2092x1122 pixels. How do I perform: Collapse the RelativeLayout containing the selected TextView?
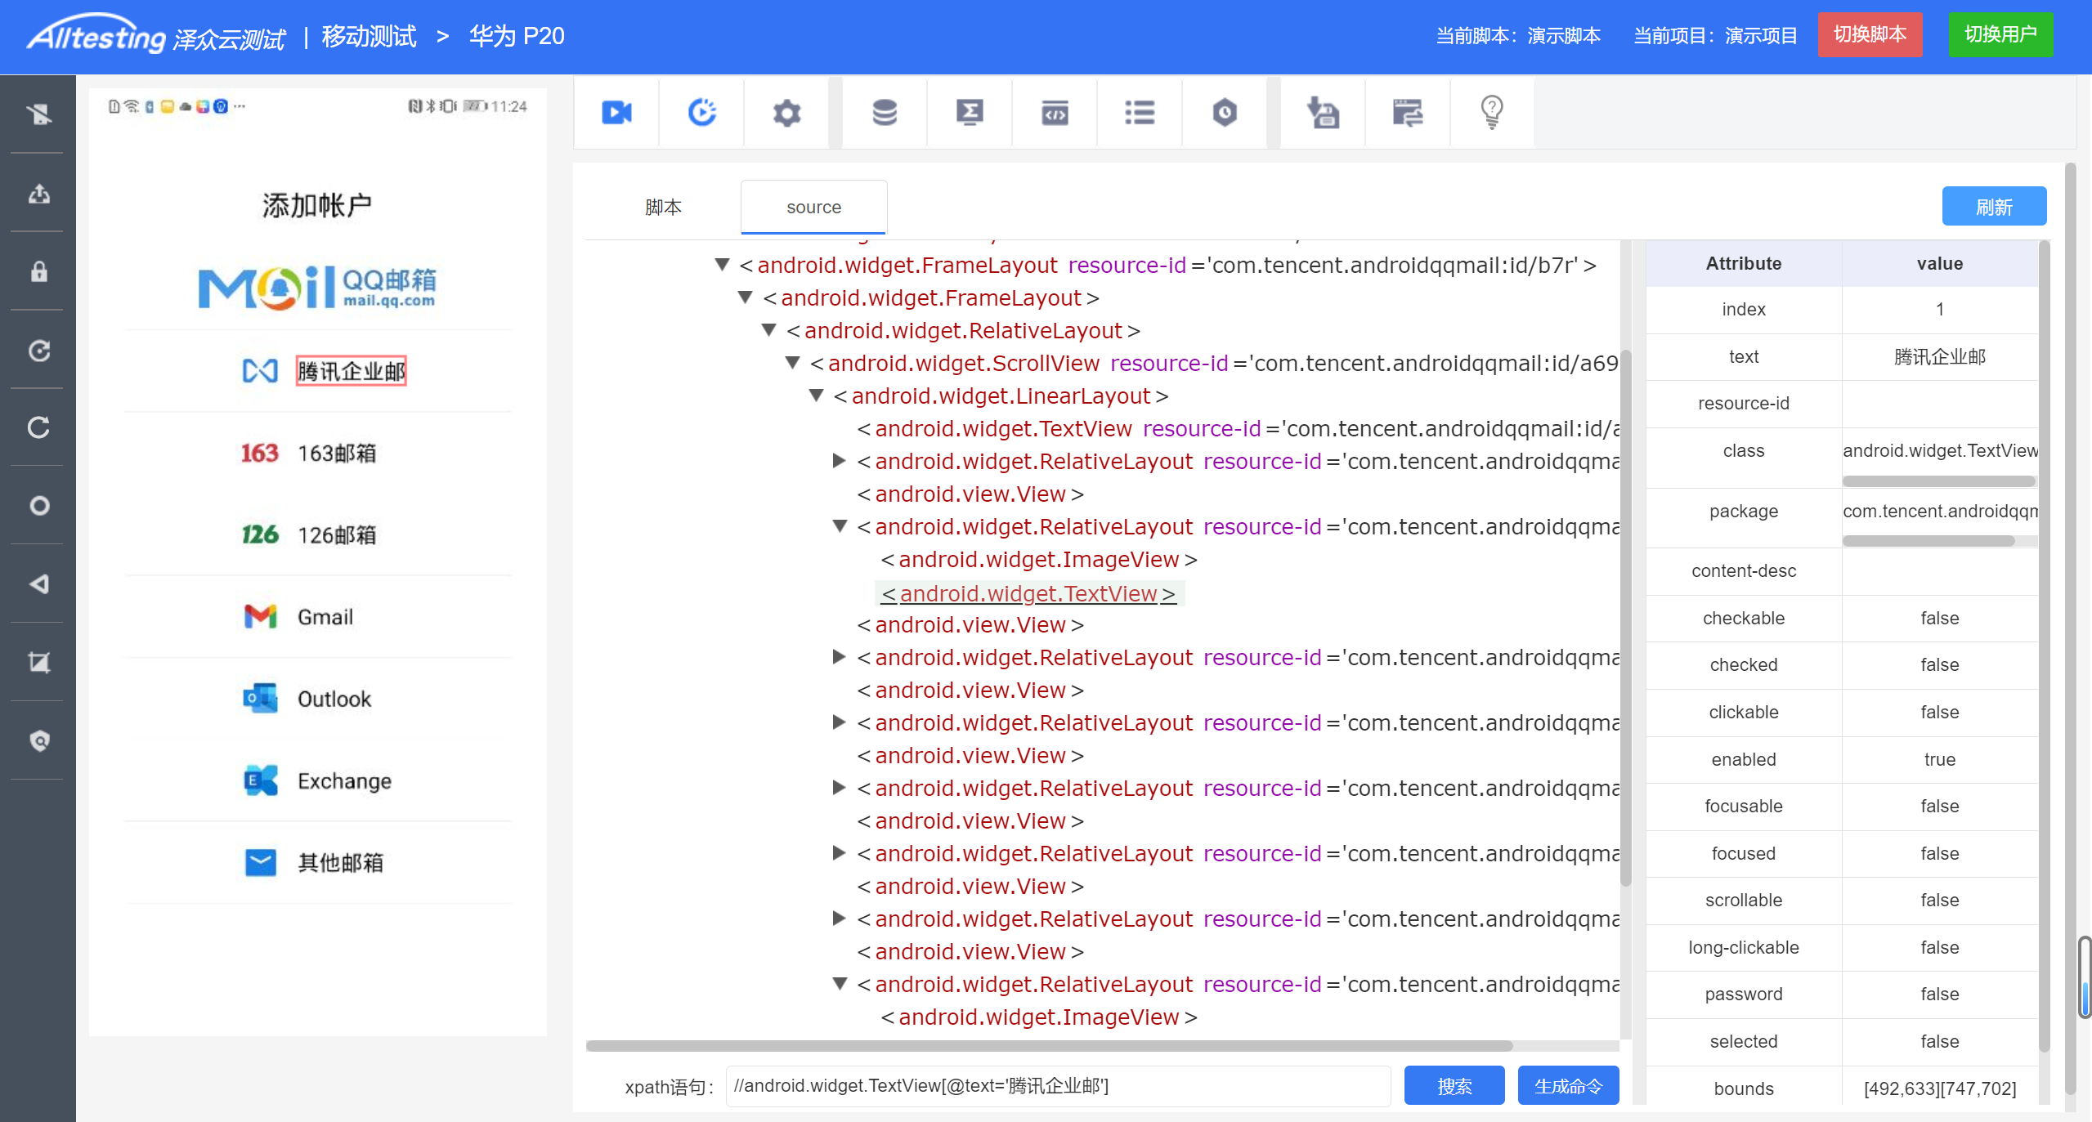839,526
